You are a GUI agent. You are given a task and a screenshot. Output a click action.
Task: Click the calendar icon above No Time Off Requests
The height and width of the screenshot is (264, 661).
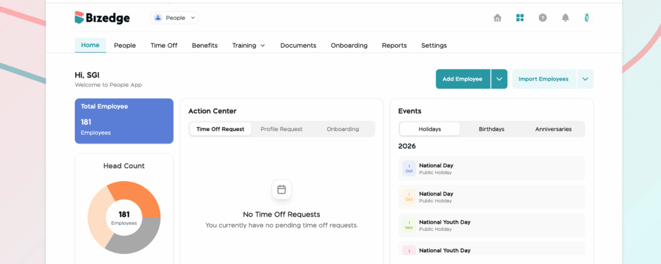pyautogui.click(x=281, y=189)
